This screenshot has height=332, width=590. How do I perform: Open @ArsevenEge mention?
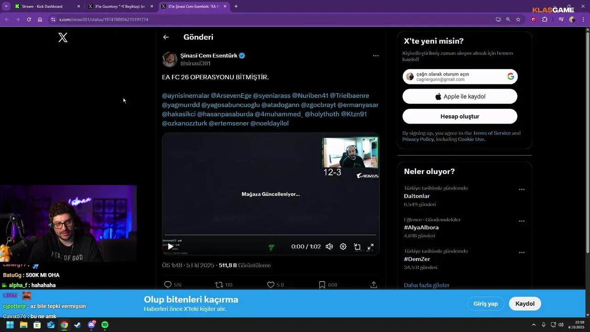(231, 96)
